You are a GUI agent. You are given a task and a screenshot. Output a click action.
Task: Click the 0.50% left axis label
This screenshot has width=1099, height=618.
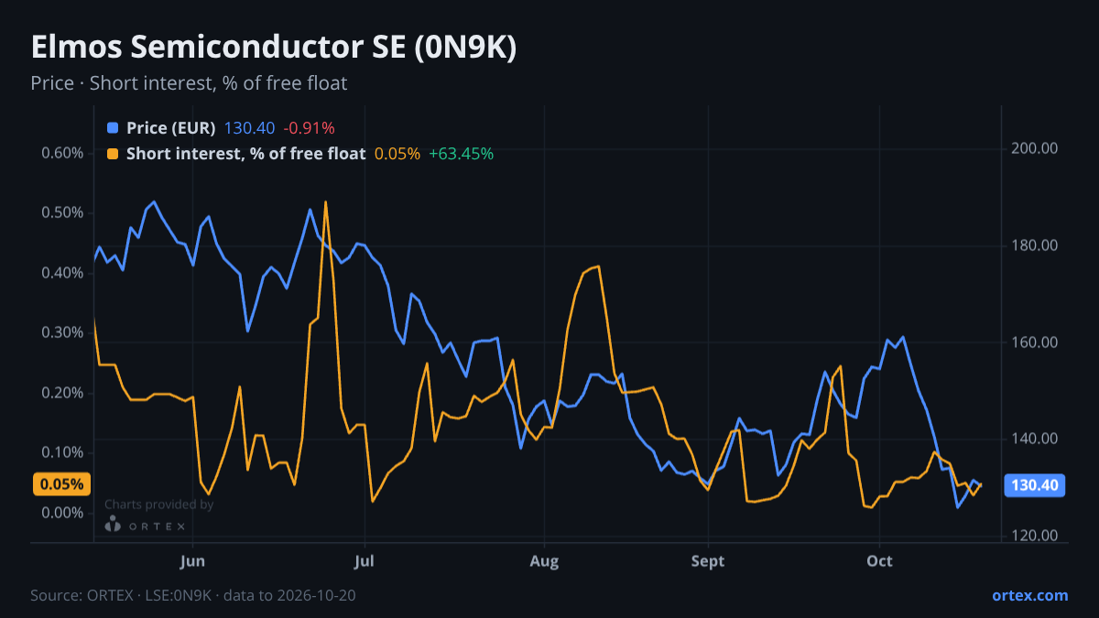[62, 212]
